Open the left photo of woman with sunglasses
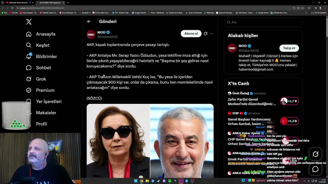Viewport: 328px width, 184px height. pos(118,141)
